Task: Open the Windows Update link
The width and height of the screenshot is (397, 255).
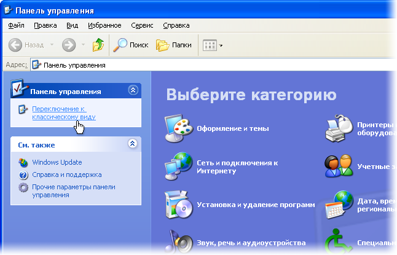Action: [x=57, y=162]
